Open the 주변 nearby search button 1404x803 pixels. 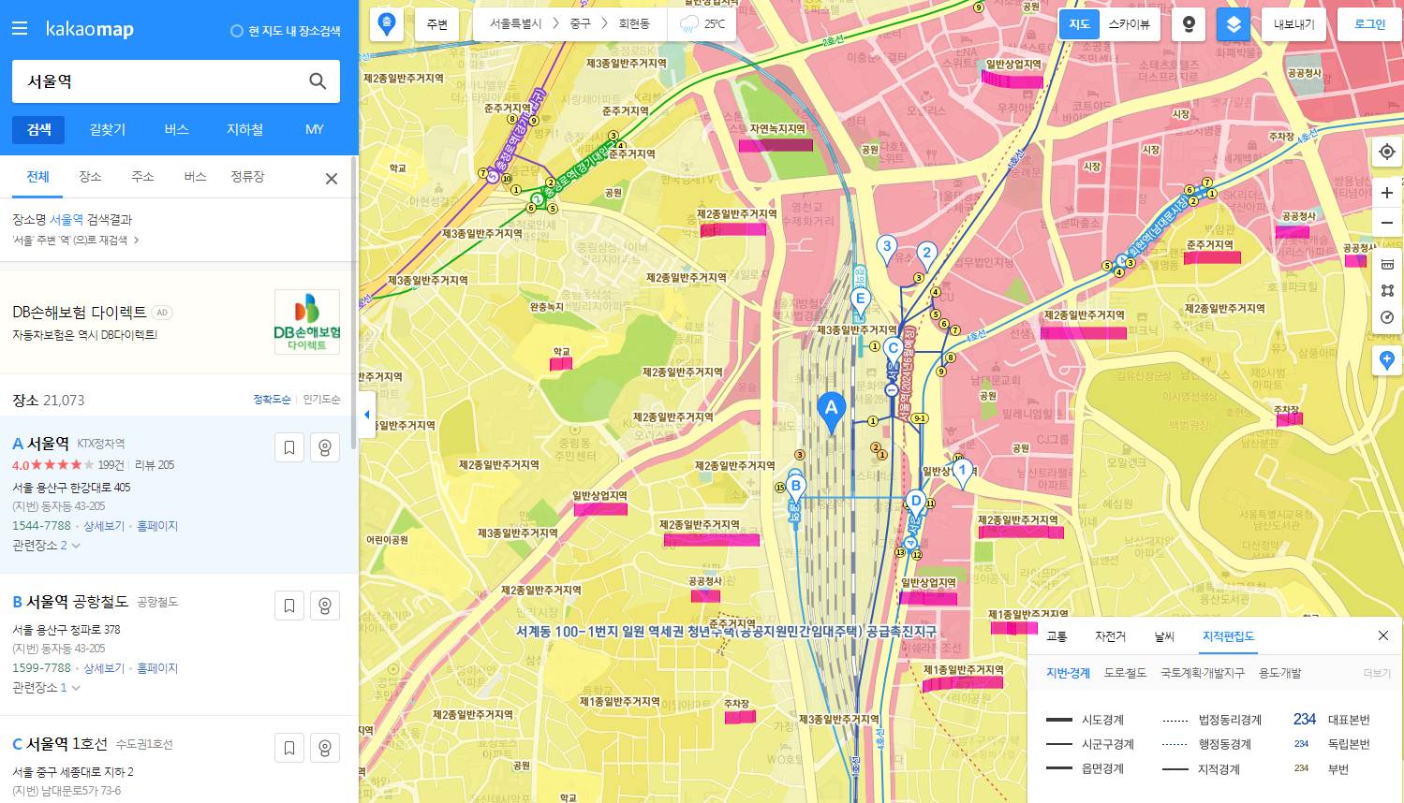coord(437,24)
